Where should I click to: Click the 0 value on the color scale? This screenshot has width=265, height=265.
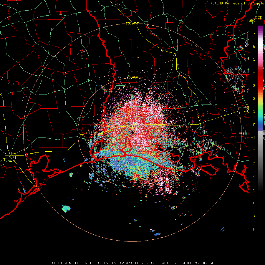pos(254,125)
